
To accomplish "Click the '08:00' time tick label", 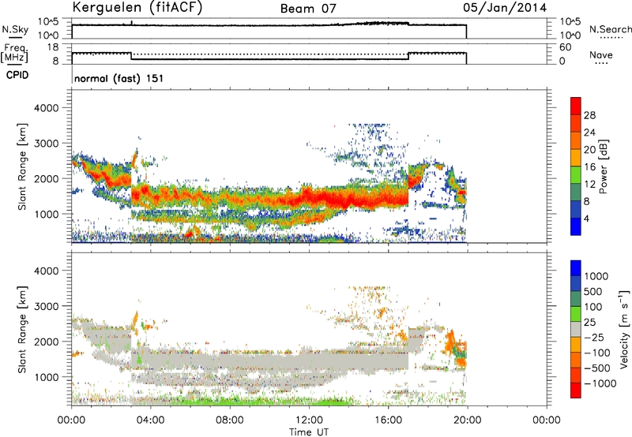I will (229, 420).
